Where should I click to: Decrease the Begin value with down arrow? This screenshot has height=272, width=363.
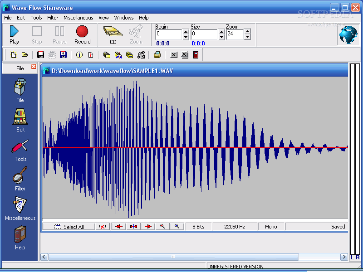[186, 37]
